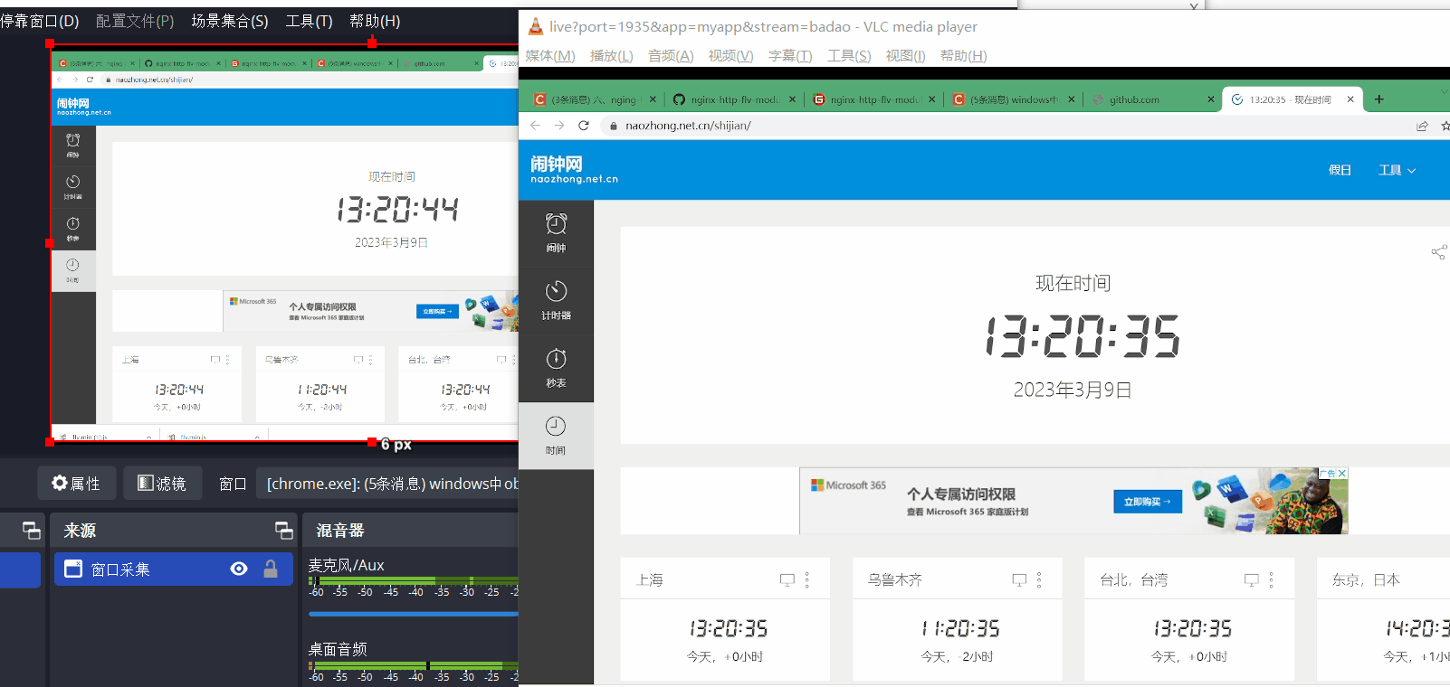Open the kebab menu on 台北，台湾 card
The image size is (1450, 687).
(1271, 580)
